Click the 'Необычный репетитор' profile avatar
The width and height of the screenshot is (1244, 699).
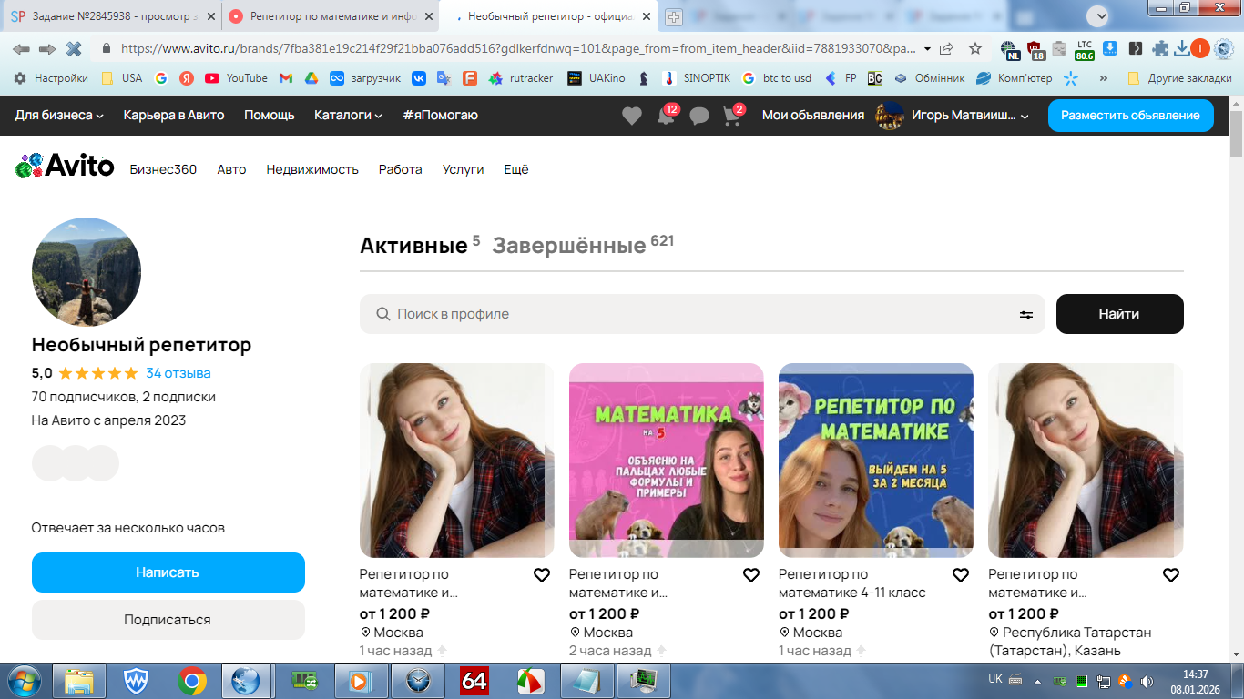tap(87, 272)
